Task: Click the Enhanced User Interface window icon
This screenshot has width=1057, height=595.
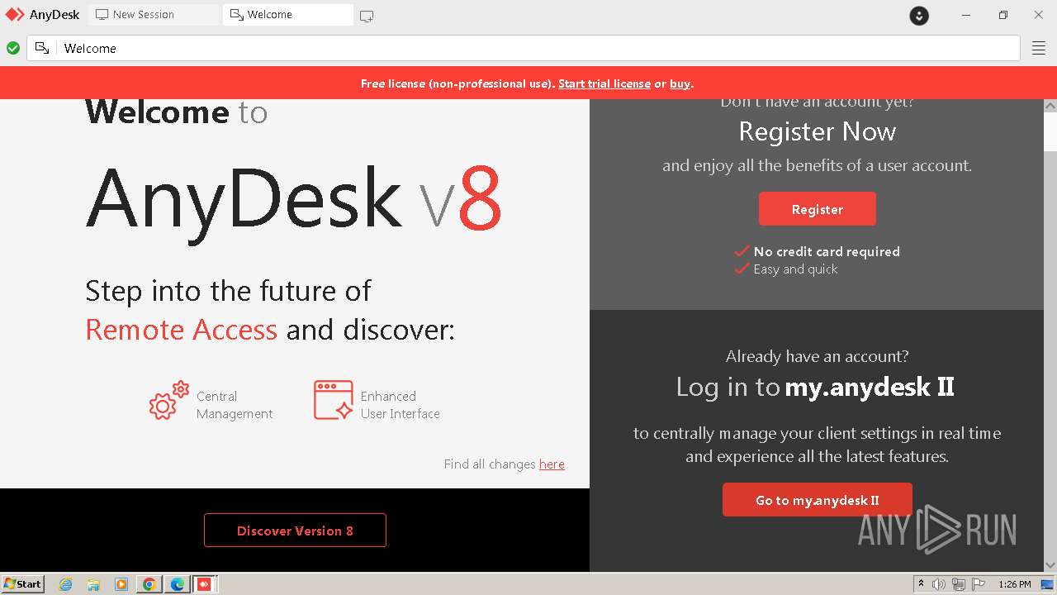Action: [333, 400]
